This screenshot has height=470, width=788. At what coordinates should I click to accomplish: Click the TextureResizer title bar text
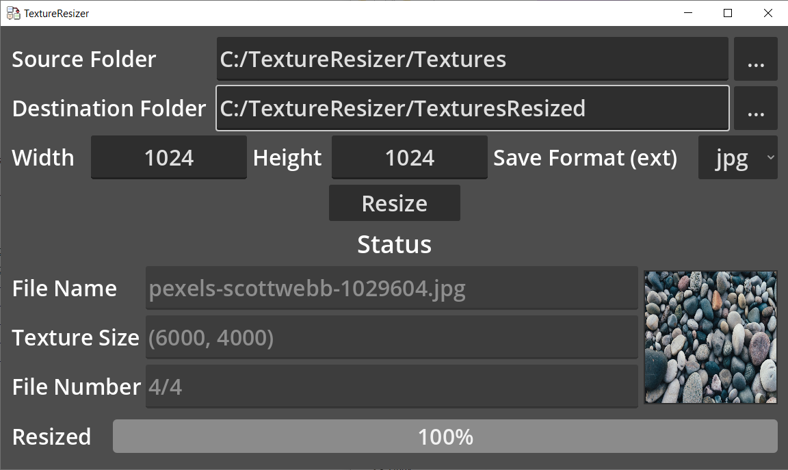click(x=56, y=14)
